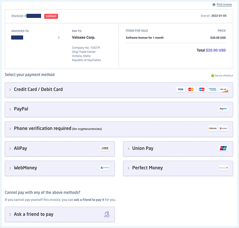Click the AliPay logo badge
239x228 pixels.
105,148
